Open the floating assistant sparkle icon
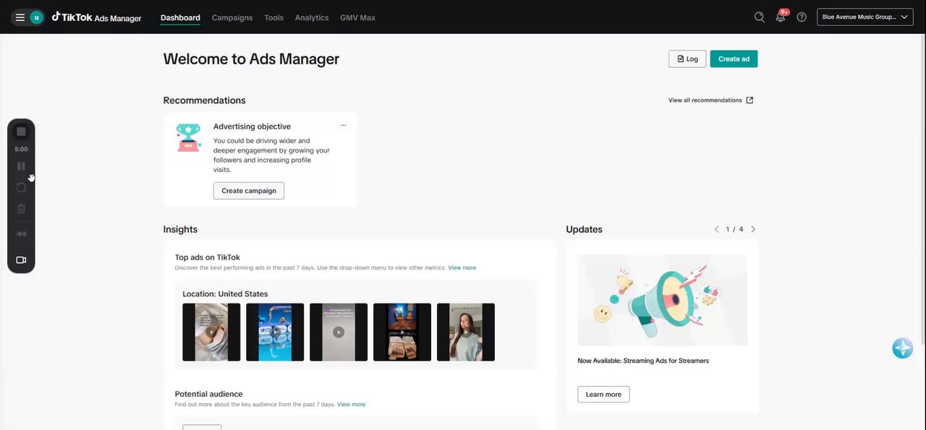Screen dimensions: 926x430 (x=902, y=348)
